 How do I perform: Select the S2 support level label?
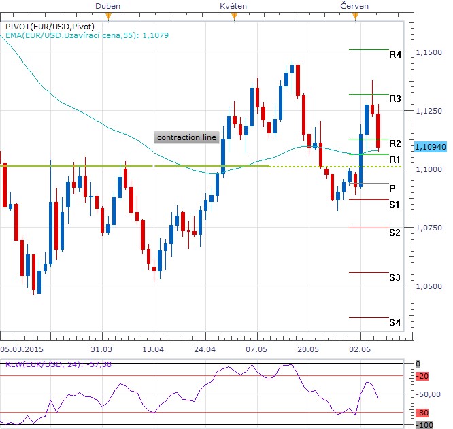point(395,233)
